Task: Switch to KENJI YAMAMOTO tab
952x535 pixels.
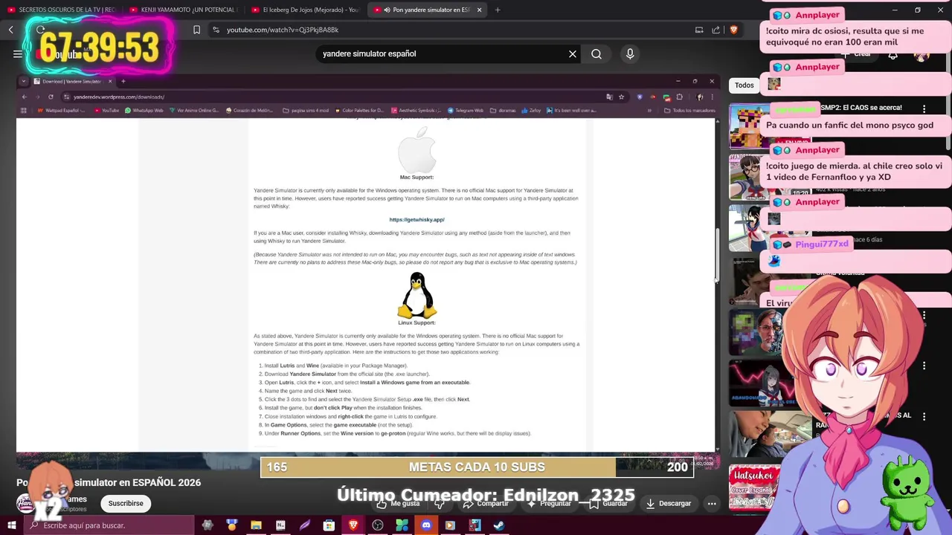Action: (x=183, y=10)
